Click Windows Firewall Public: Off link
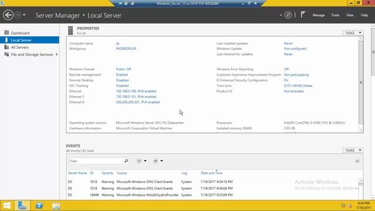Viewport: 375px width, 211px height. [124, 69]
